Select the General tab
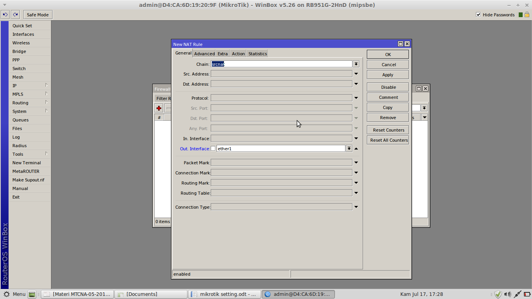 183,53
